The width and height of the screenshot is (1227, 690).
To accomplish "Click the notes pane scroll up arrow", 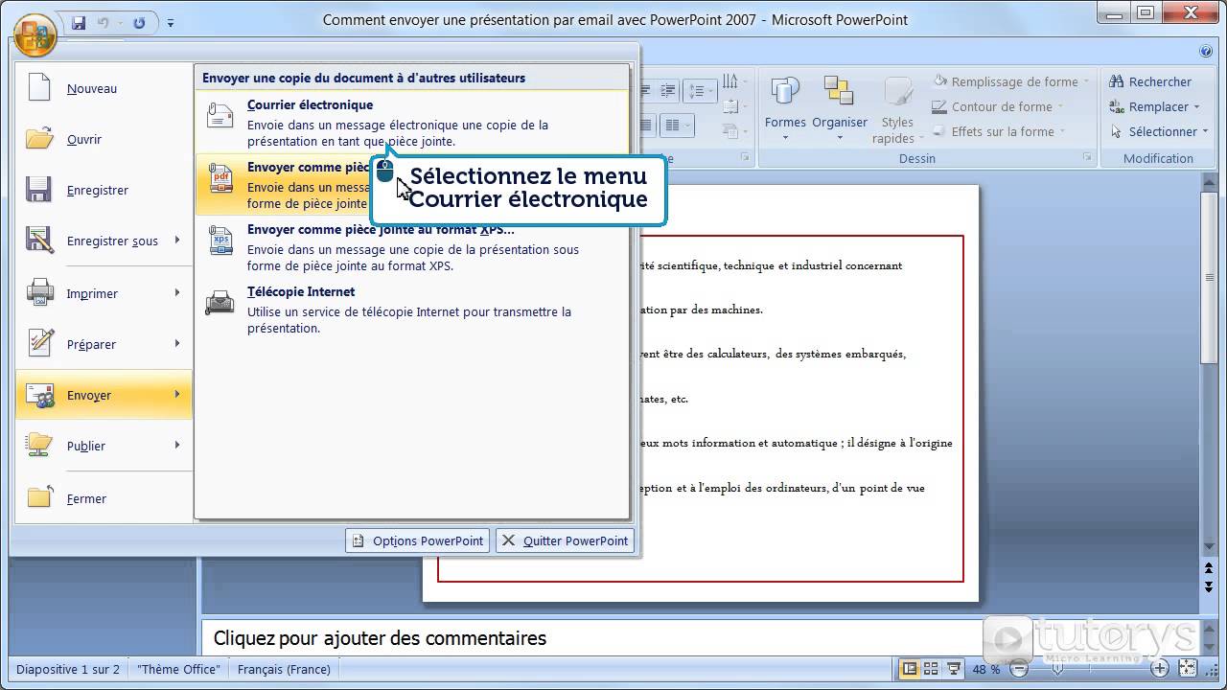I will pyautogui.click(x=1210, y=628).
